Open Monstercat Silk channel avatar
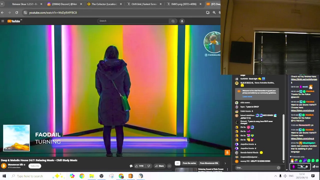 click(x=4, y=166)
